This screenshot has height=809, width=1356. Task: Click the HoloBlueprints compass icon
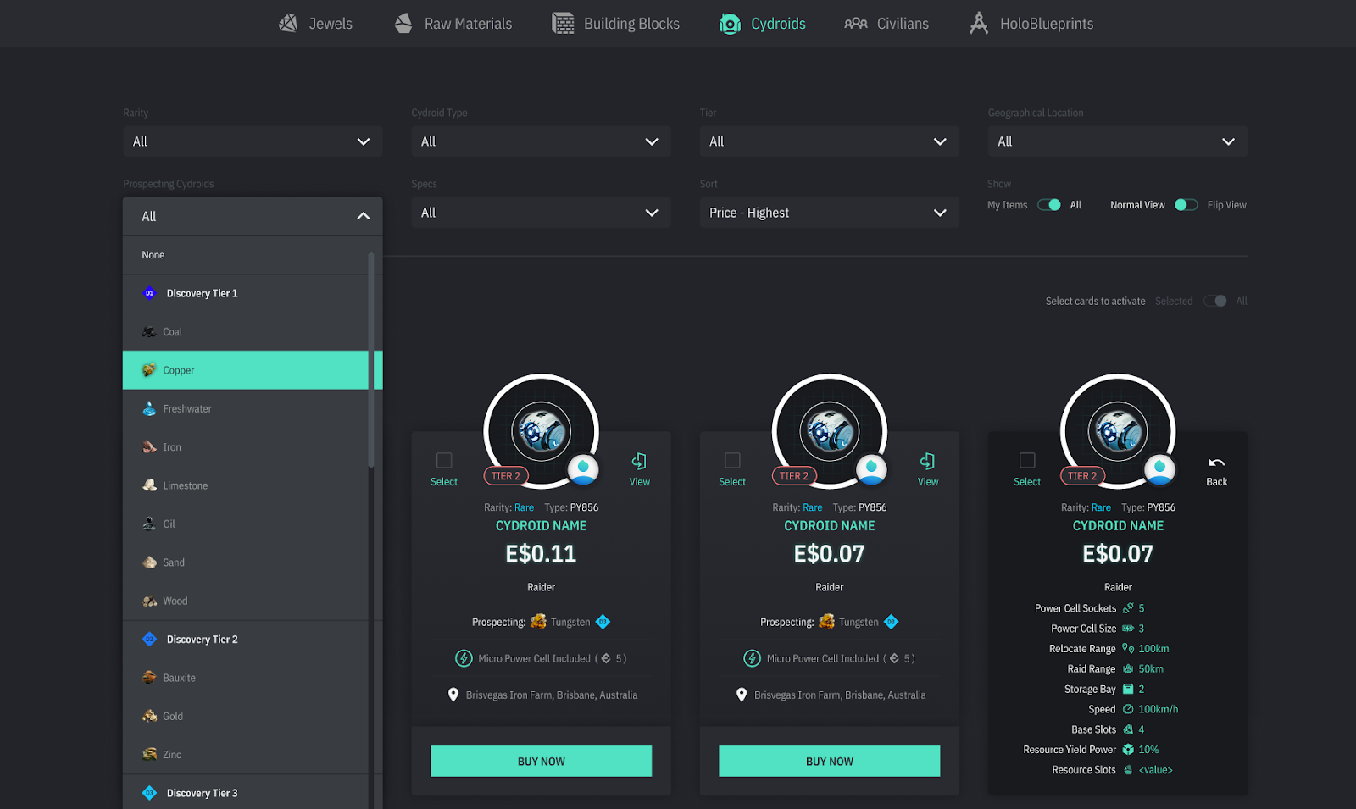(x=979, y=24)
